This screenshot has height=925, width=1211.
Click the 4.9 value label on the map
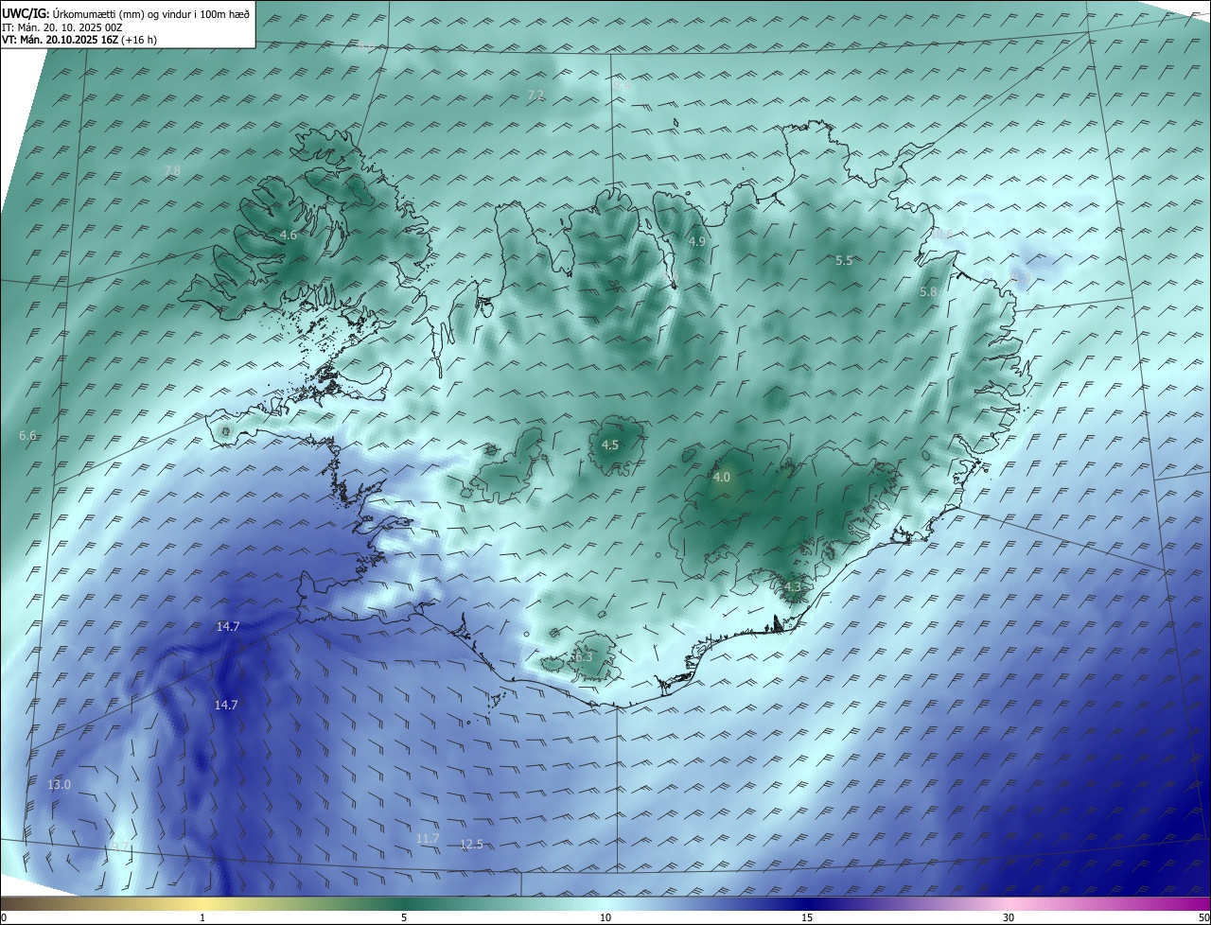[697, 242]
